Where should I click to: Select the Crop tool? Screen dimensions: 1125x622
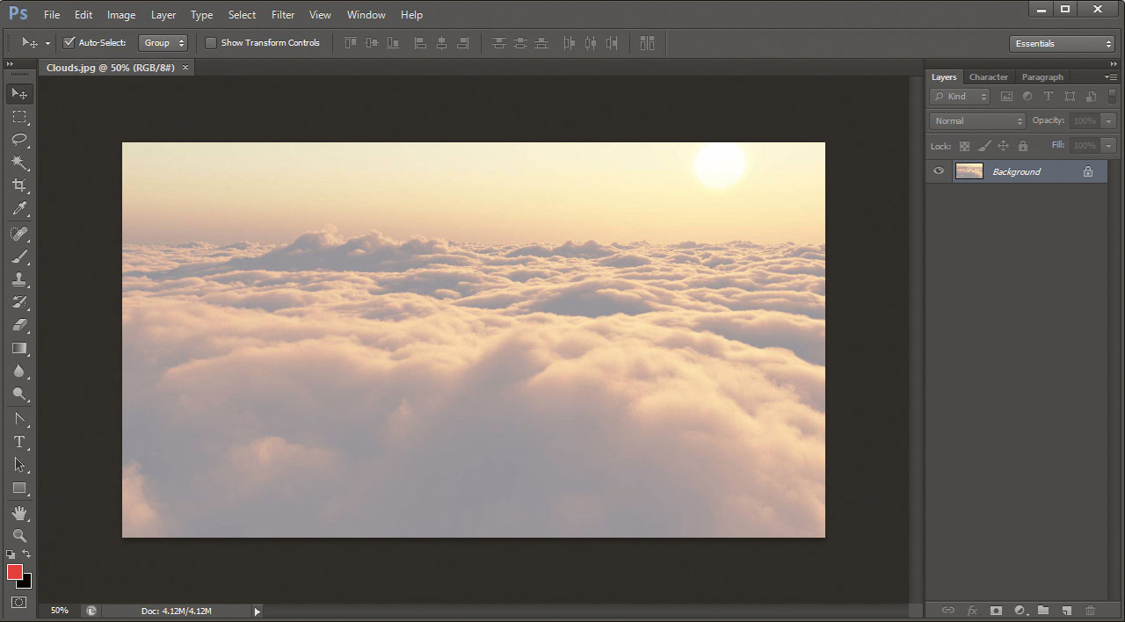pyautogui.click(x=19, y=185)
